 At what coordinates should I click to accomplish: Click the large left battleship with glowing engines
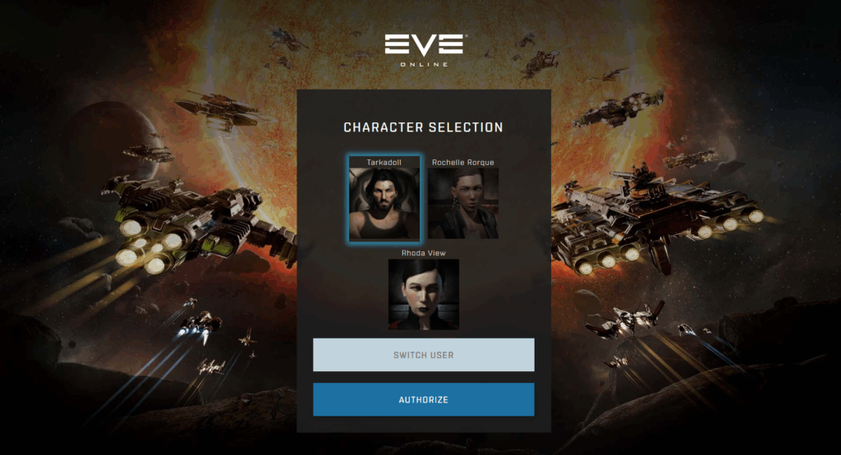(x=193, y=225)
